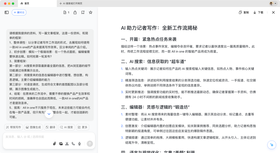Start a new chat via 新对话
Image resolution: width=280 pixels, height=153 pixels.
19,12
